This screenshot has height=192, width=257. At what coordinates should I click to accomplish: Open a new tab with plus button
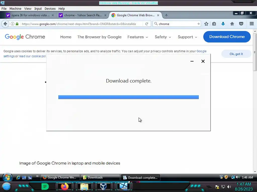[166, 15]
